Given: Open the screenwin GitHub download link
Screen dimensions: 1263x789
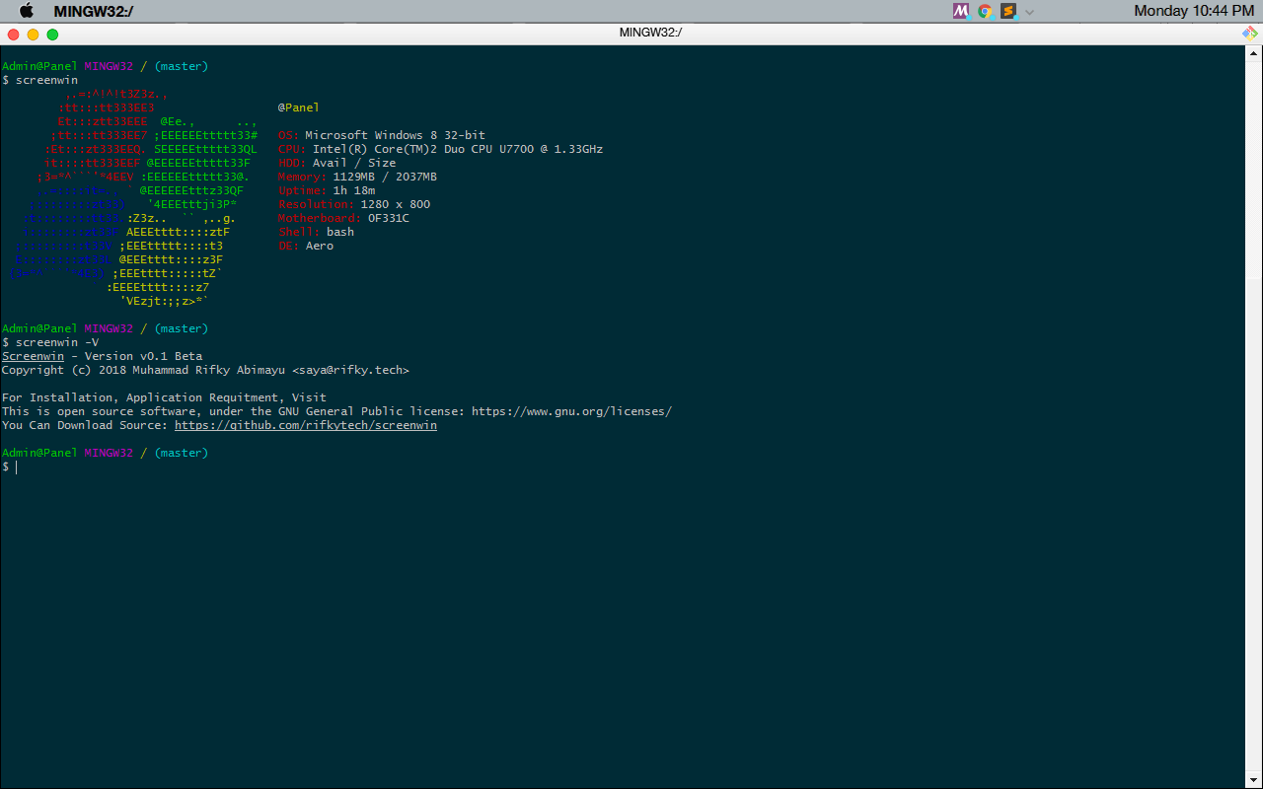Looking at the screenshot, I should 306,425.
